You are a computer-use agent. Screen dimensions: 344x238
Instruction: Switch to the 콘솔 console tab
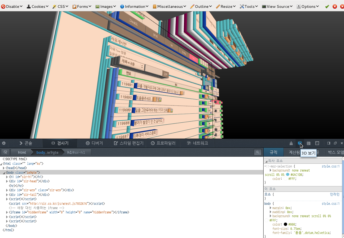(25, 143)
